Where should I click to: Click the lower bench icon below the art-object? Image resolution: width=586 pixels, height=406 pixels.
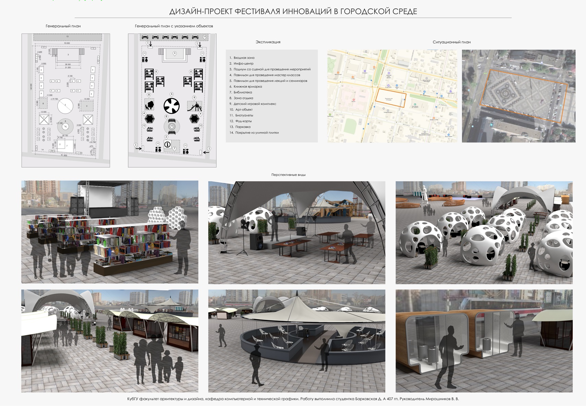(172, 133)
